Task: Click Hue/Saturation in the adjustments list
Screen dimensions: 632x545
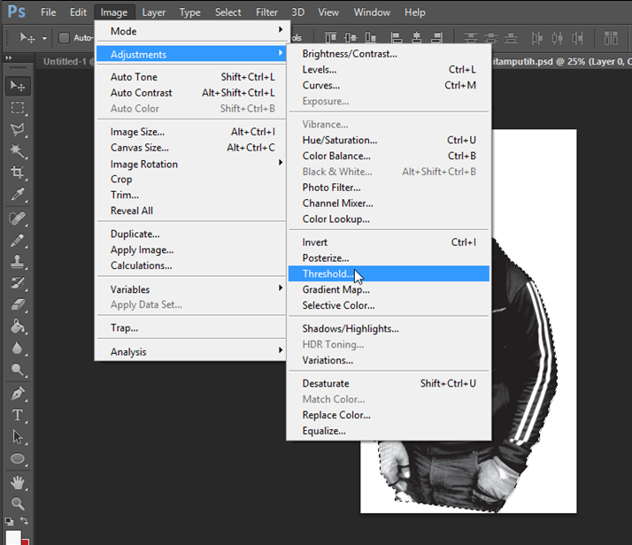Action: click(339, 140)
